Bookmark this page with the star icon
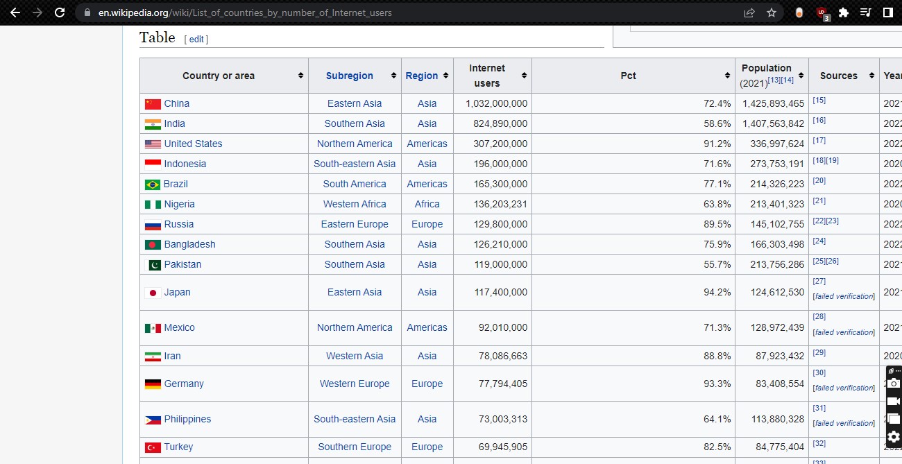 772,12
